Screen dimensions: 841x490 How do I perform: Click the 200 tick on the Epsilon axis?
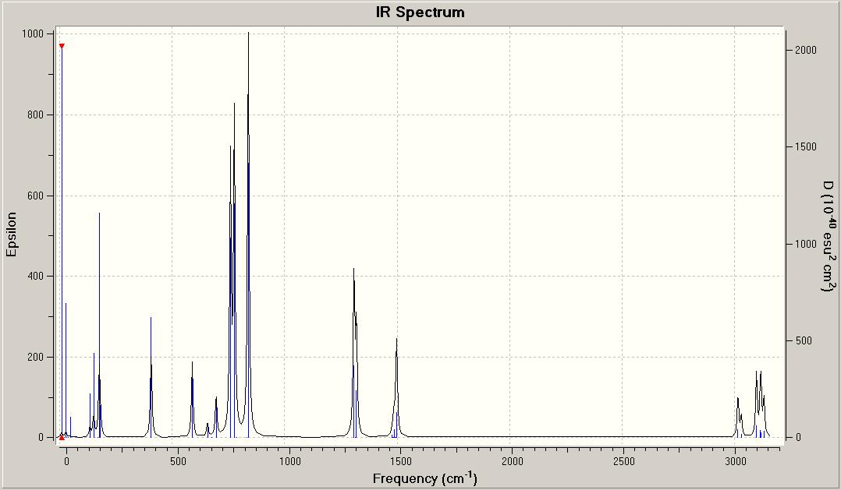coord(35,358)
